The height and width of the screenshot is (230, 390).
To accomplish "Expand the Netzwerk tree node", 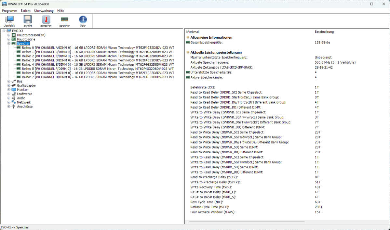I will [9, 102].
